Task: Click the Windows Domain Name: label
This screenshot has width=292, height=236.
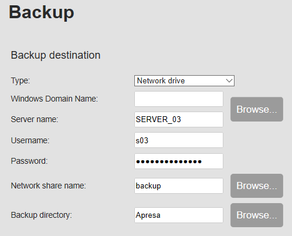Action: [x=55, y=99]
